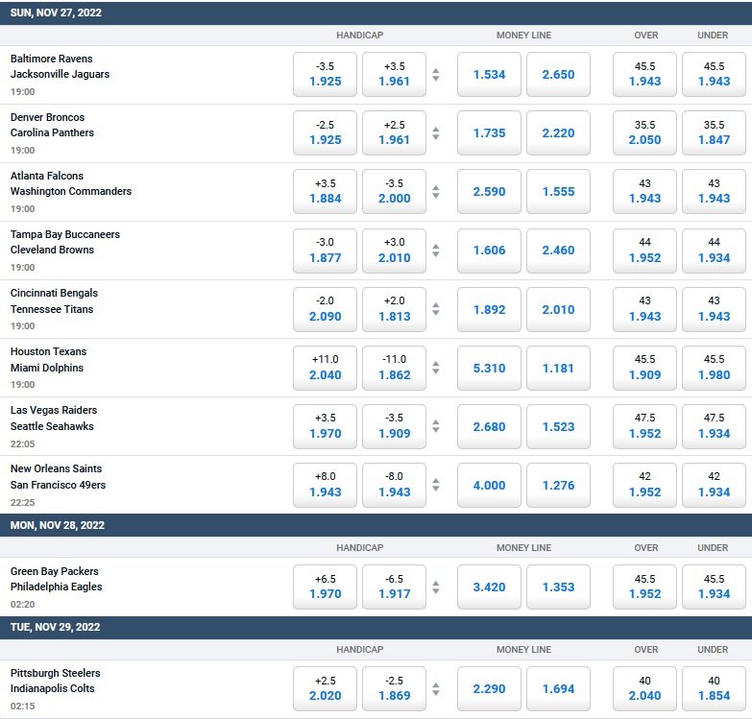Click the handicap arrows icon for Buccaneers vs Browns
This screenshot has height=719, width=752.
pyautogui.click(x=436, y=251)
